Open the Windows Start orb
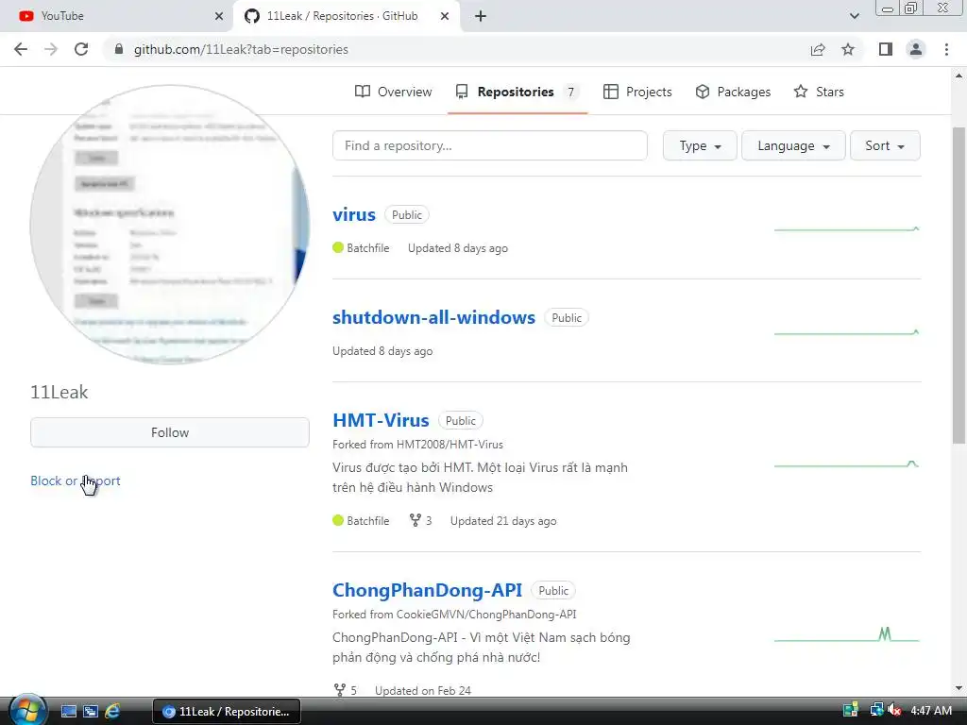The height and width of the screenshot is (725, 967). click(27, 711)
